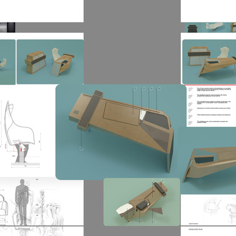Select the top-left callout marker on the reclined desk render
236x236 pixels.
(154, 181)
